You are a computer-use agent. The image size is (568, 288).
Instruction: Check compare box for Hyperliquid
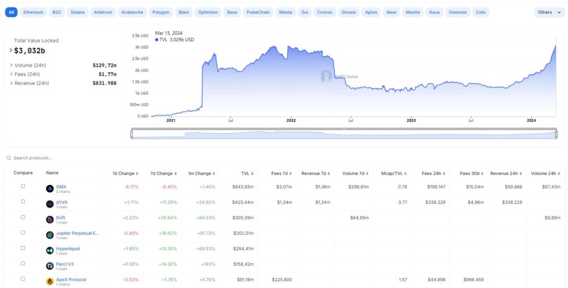click(x=23, y=248)
